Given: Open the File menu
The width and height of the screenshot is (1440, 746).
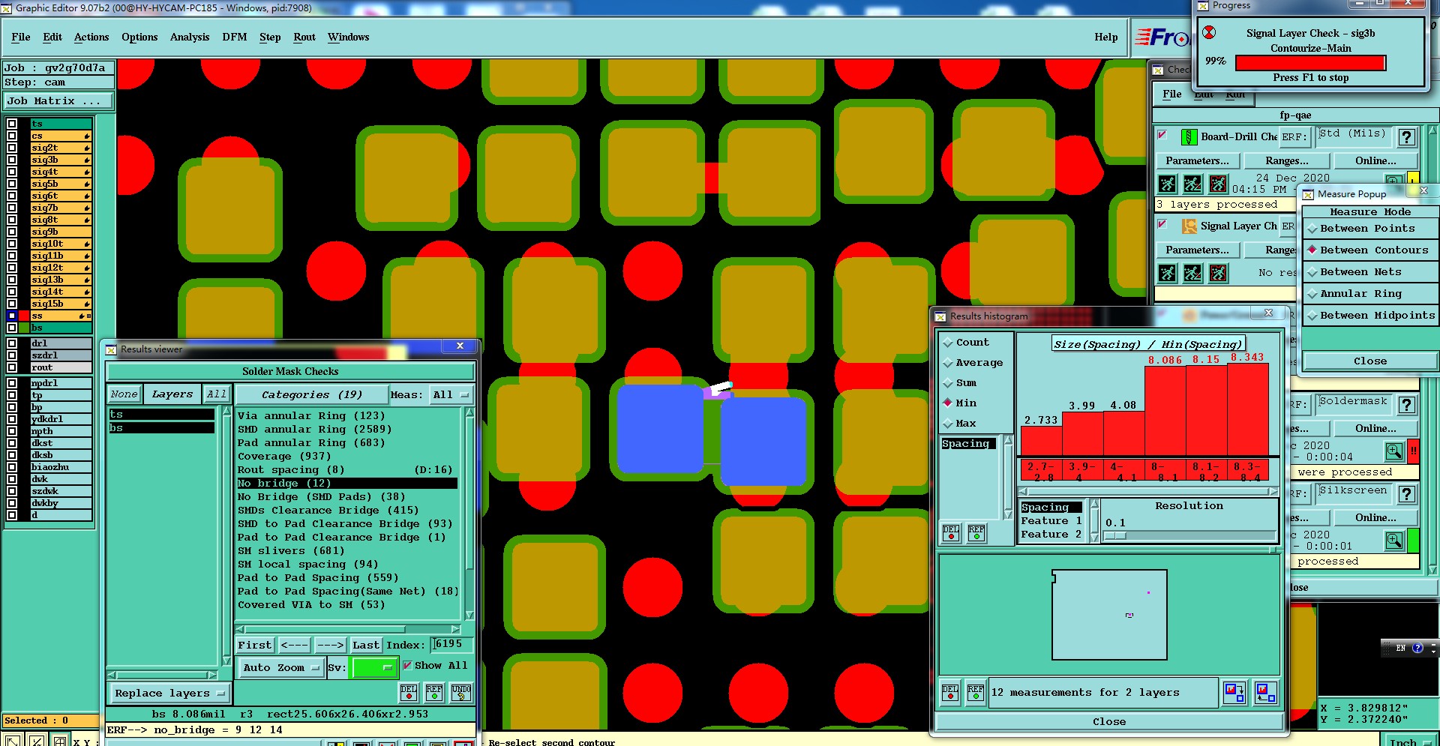Looking at the screenshot, I should click(21, 37).
